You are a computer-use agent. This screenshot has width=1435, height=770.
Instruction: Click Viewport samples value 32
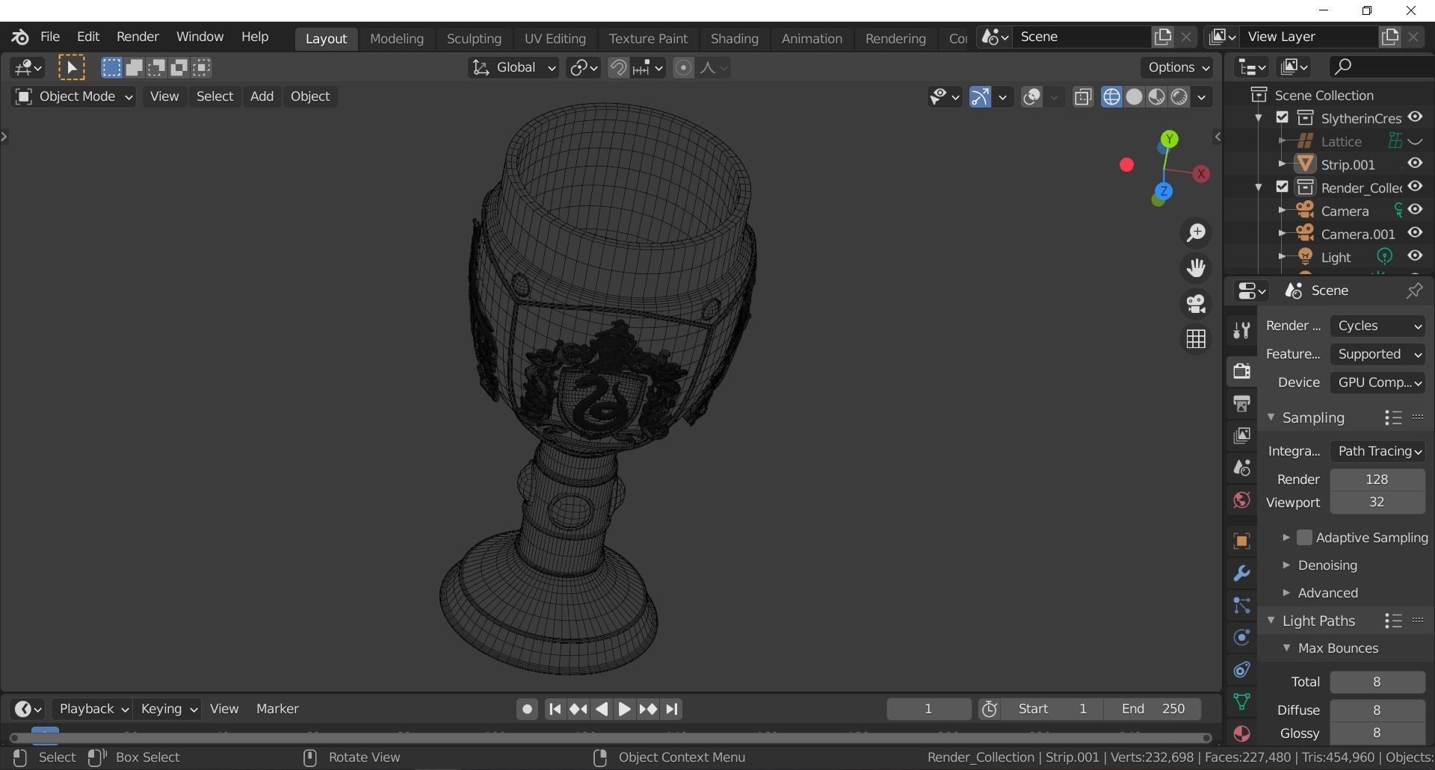click(x=1377, y=503)
